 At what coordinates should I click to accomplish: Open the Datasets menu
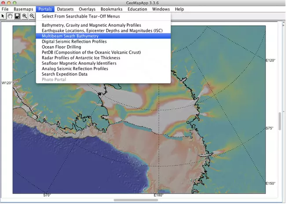(x=66, y=9)
